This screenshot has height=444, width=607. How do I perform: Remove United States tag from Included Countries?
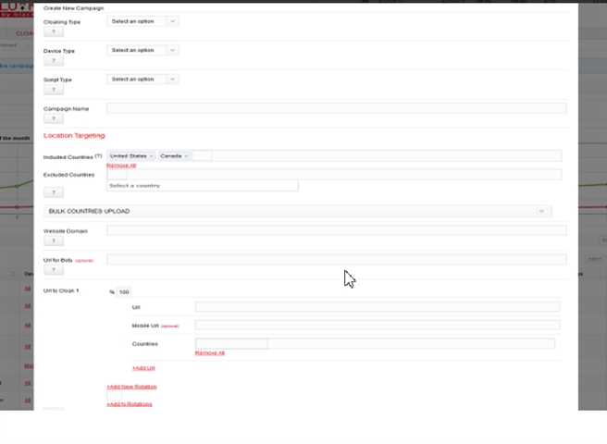click(151, 155)
